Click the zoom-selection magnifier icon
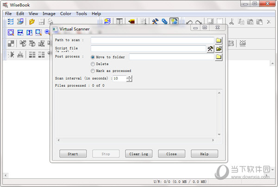 38,32
